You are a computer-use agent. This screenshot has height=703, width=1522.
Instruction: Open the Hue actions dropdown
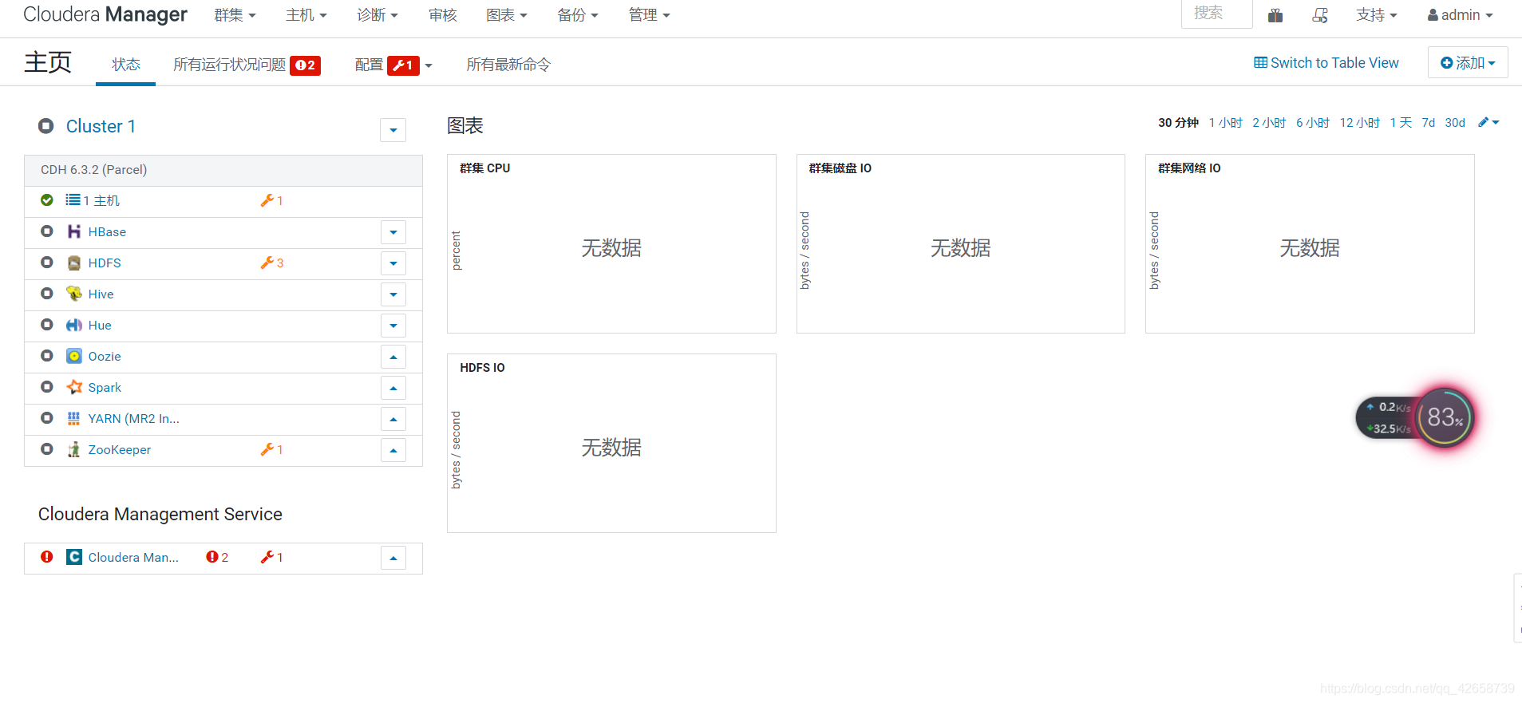(393, 326)
